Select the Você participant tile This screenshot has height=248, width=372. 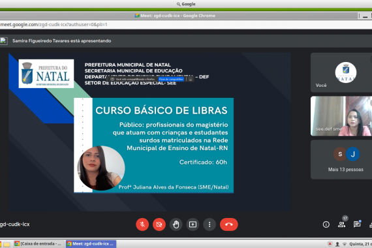point(341,72)
